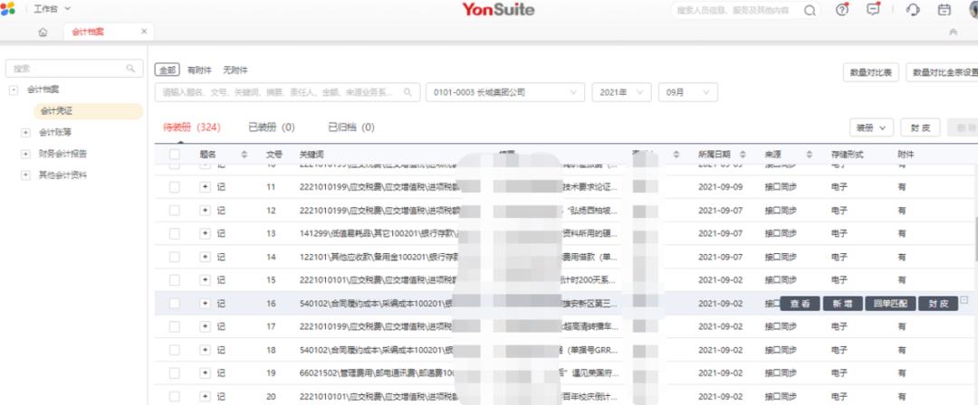
Task: Go to the home tab icon
Action: (x=43, y=33)
